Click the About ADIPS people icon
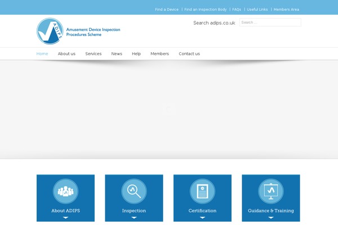This screenshot has height=225, width=338. coord(65,191)
